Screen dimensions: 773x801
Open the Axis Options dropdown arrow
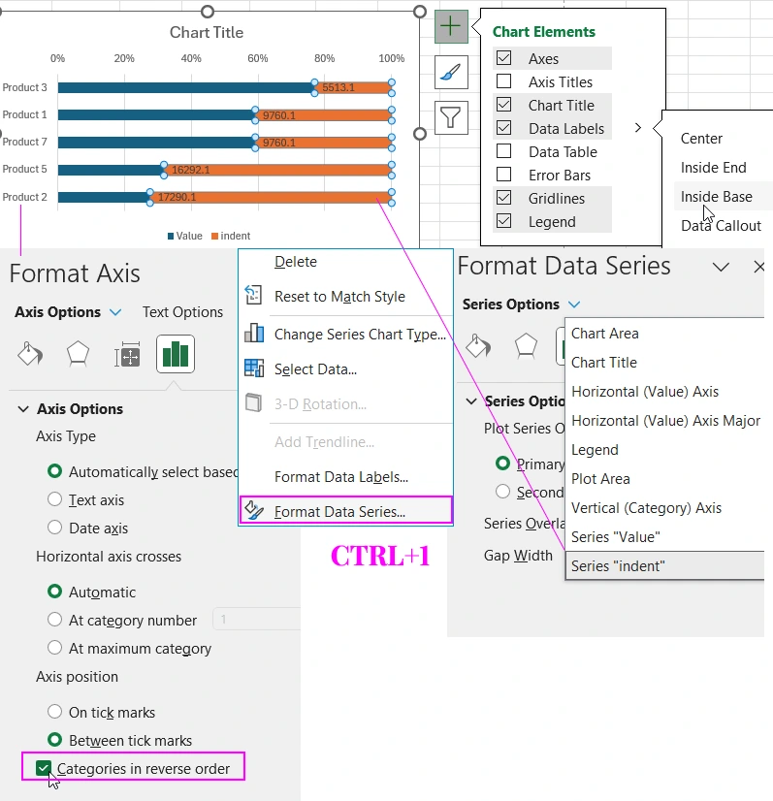[116, 312]
